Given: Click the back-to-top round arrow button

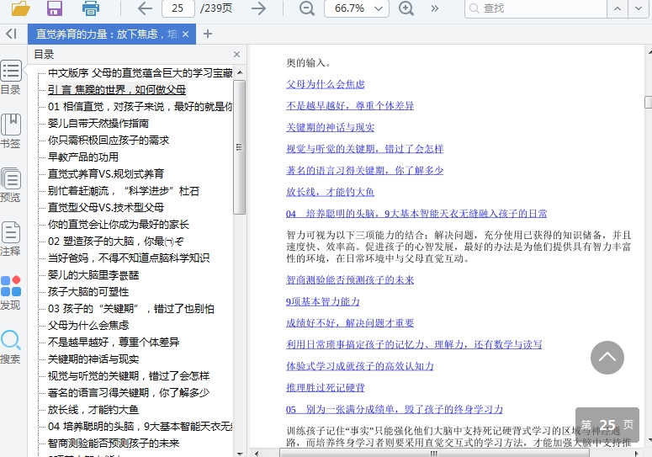Looking at the screenshot, I should [x=607, y=358].
